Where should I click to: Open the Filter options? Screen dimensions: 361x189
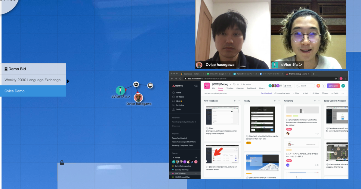click(x=296, y=93)
